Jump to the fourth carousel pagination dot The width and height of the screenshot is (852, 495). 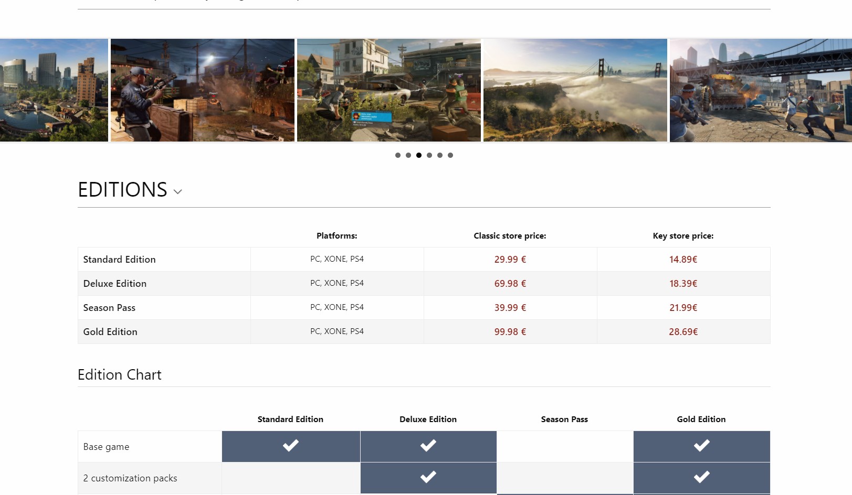click(429, 155)
